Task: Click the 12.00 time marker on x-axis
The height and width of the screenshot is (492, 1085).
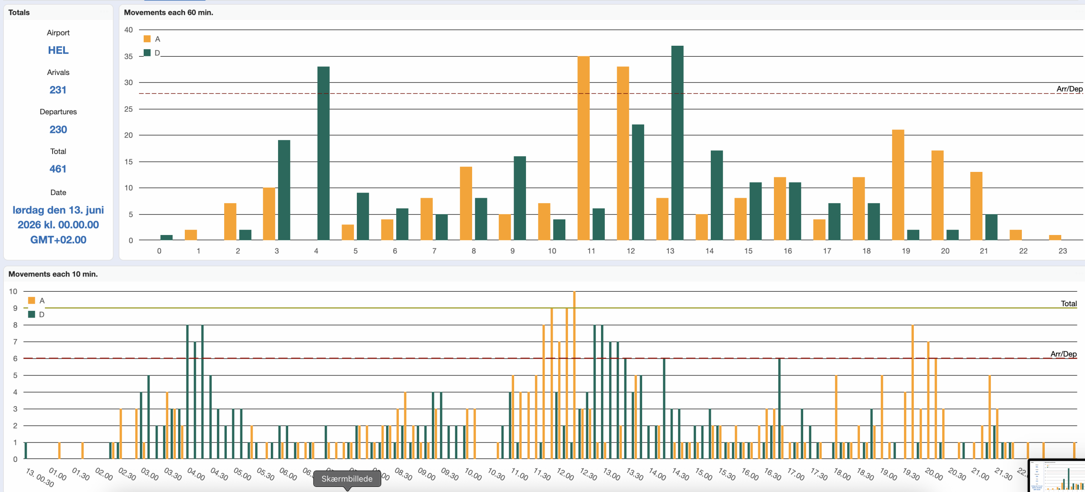Action: (565, 474)
